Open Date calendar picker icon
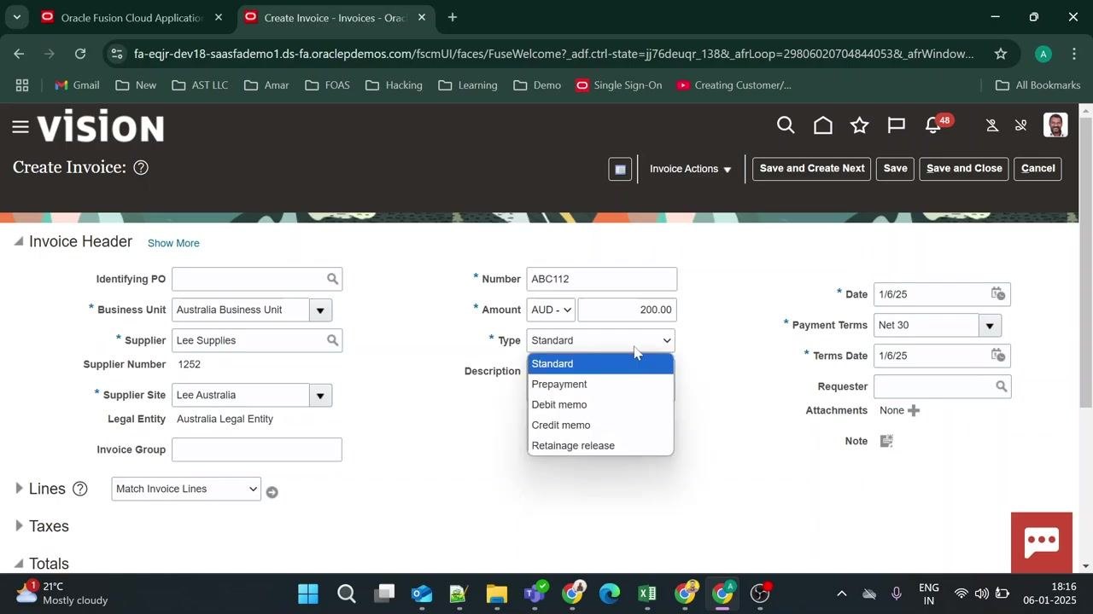This screenshot has width=1093, height=614. (998, 294)
